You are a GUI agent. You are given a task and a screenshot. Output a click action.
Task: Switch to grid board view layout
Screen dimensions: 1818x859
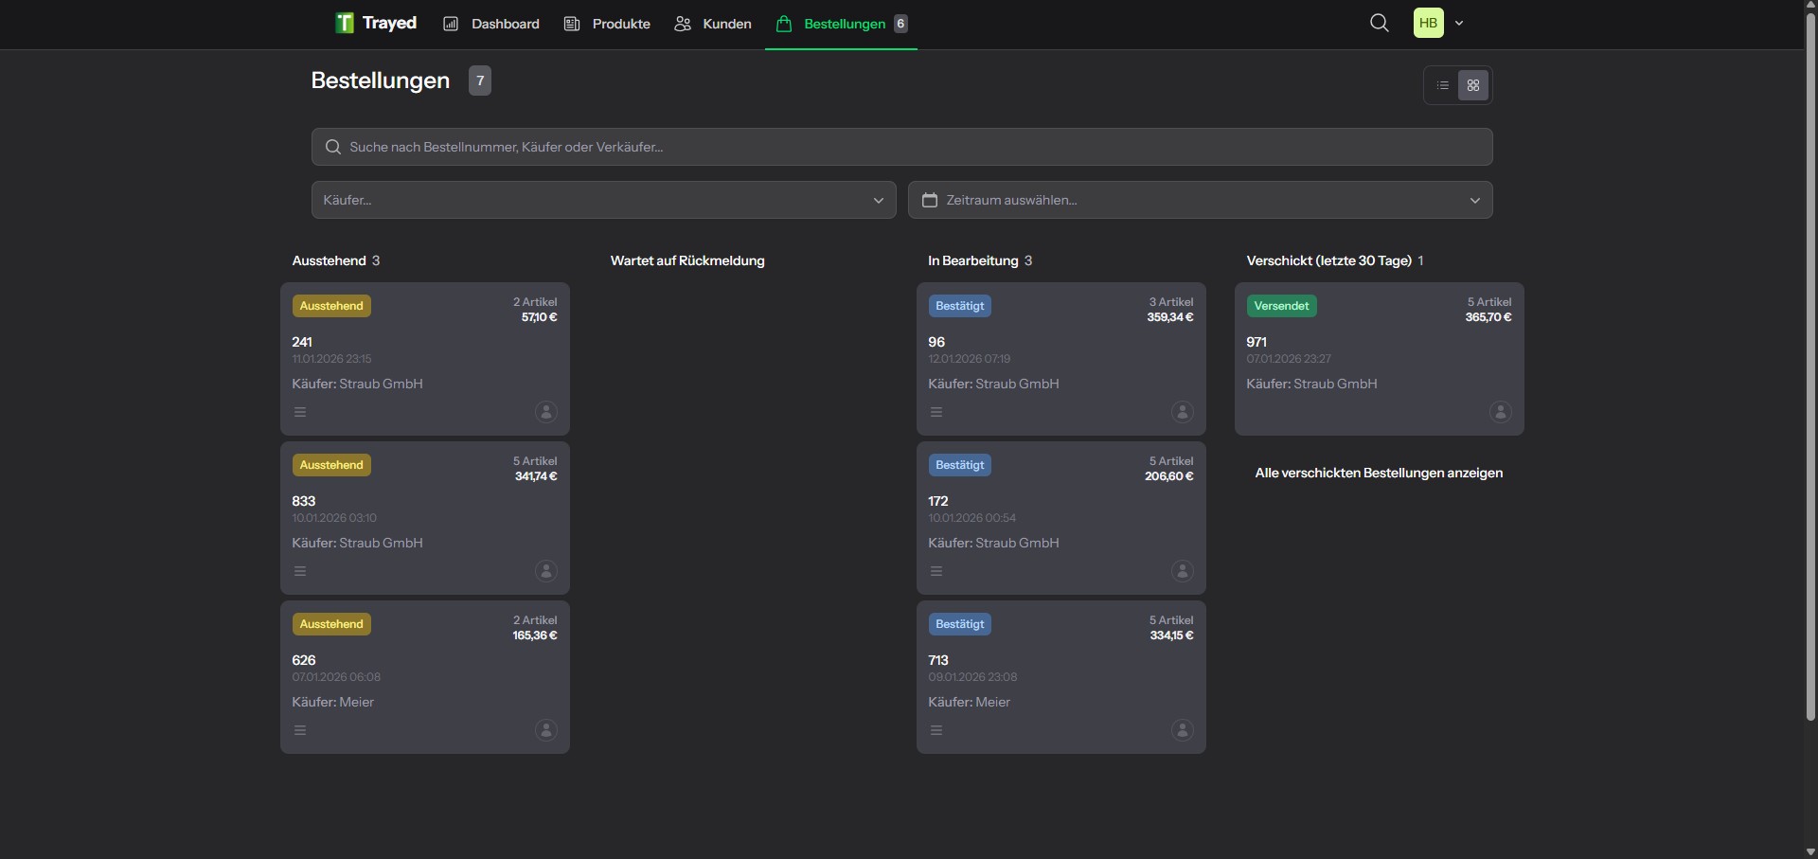pos(1473,85)
